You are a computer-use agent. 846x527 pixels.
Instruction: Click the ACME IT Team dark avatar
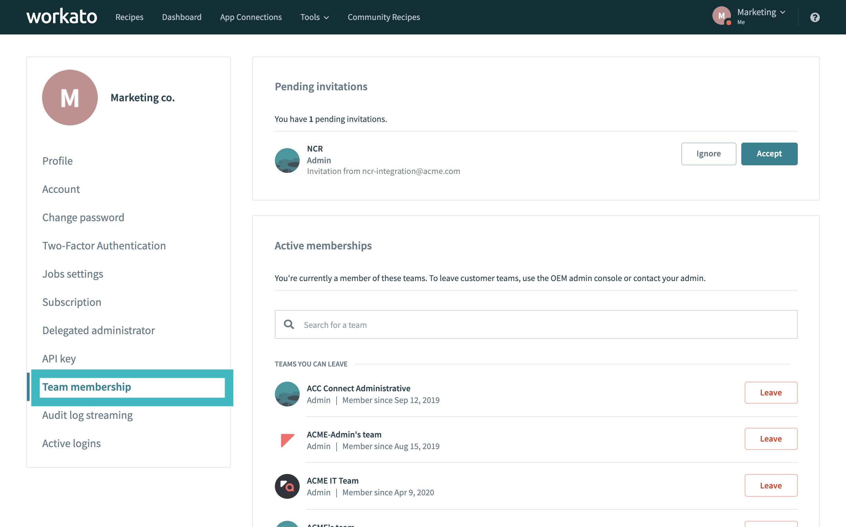[x=287, y=486]
